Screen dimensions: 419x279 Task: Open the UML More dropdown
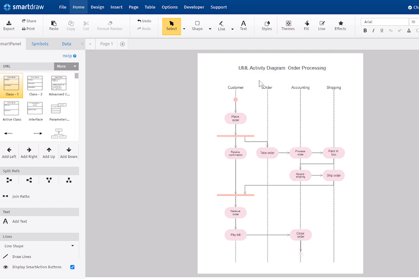[x=66, y=66]
